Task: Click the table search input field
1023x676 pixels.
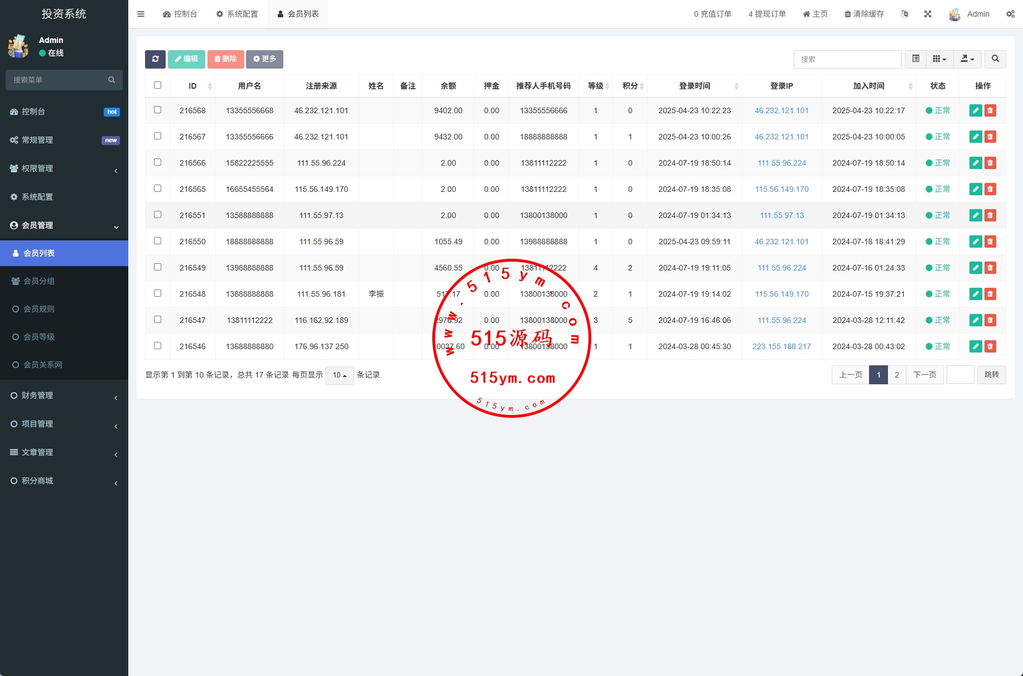Action: pos(847,59)
